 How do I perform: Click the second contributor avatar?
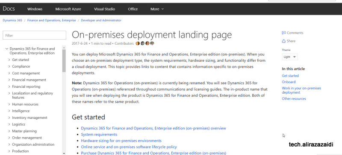(142, 43)
